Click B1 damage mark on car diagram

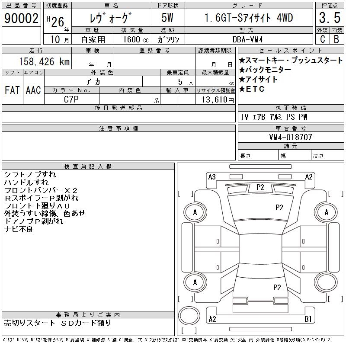pyautogui.click(x=308, y=319)
